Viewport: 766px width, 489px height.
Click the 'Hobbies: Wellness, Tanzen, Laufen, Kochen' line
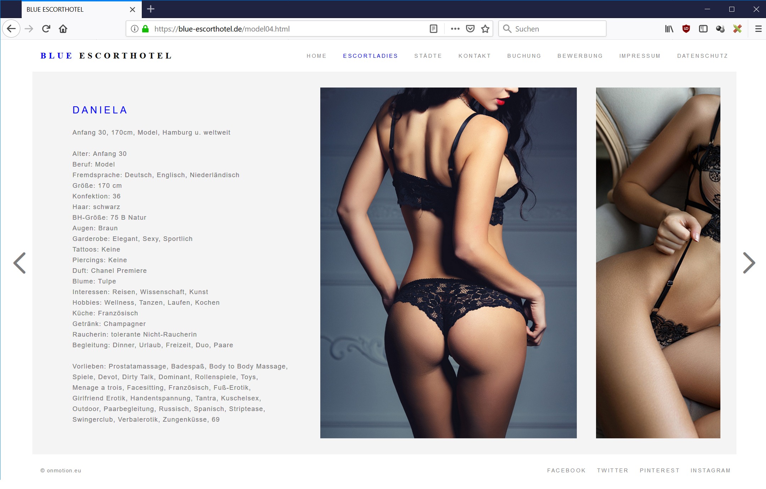pos(146,303)
